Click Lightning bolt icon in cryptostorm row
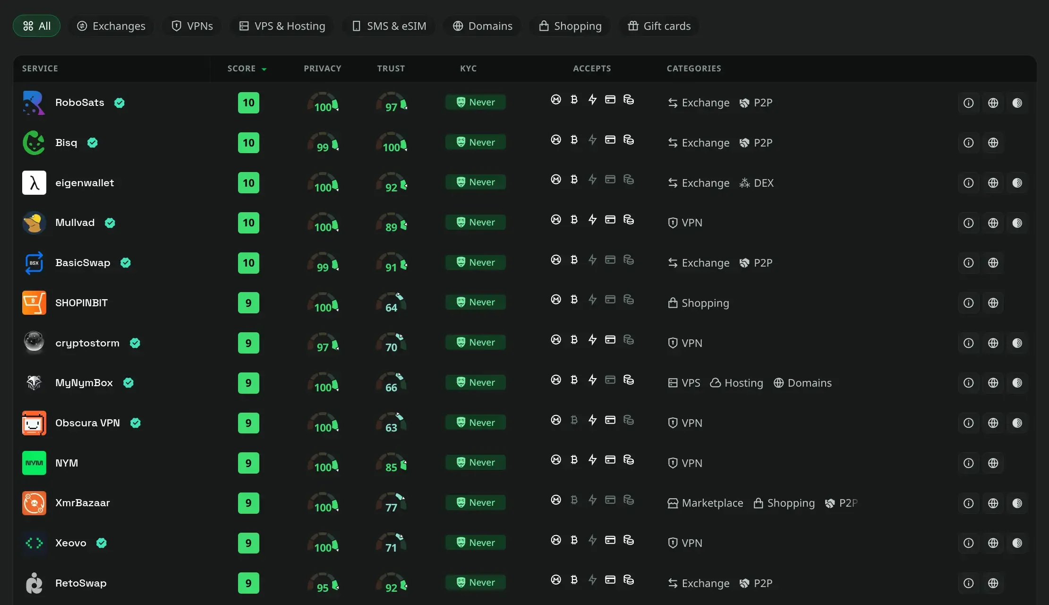Image resolution: width=1049 pixels, height=605 pixels. coord(592,340)
